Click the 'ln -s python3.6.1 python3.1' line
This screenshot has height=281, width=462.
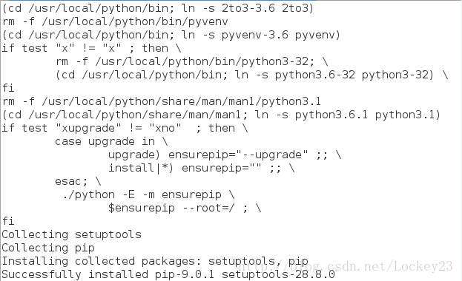pyautogui.click(x=221, y=115)
